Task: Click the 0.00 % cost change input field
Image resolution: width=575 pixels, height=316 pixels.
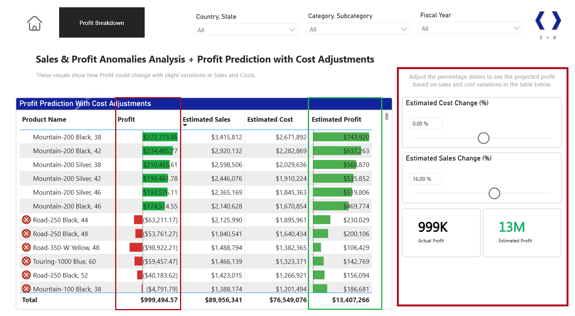Action: (x=425, y=123)
